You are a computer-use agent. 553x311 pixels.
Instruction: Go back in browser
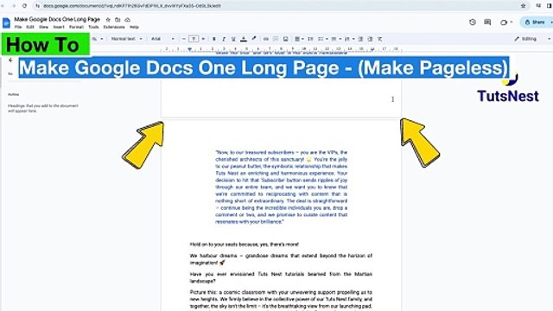(x=3, y=6)
